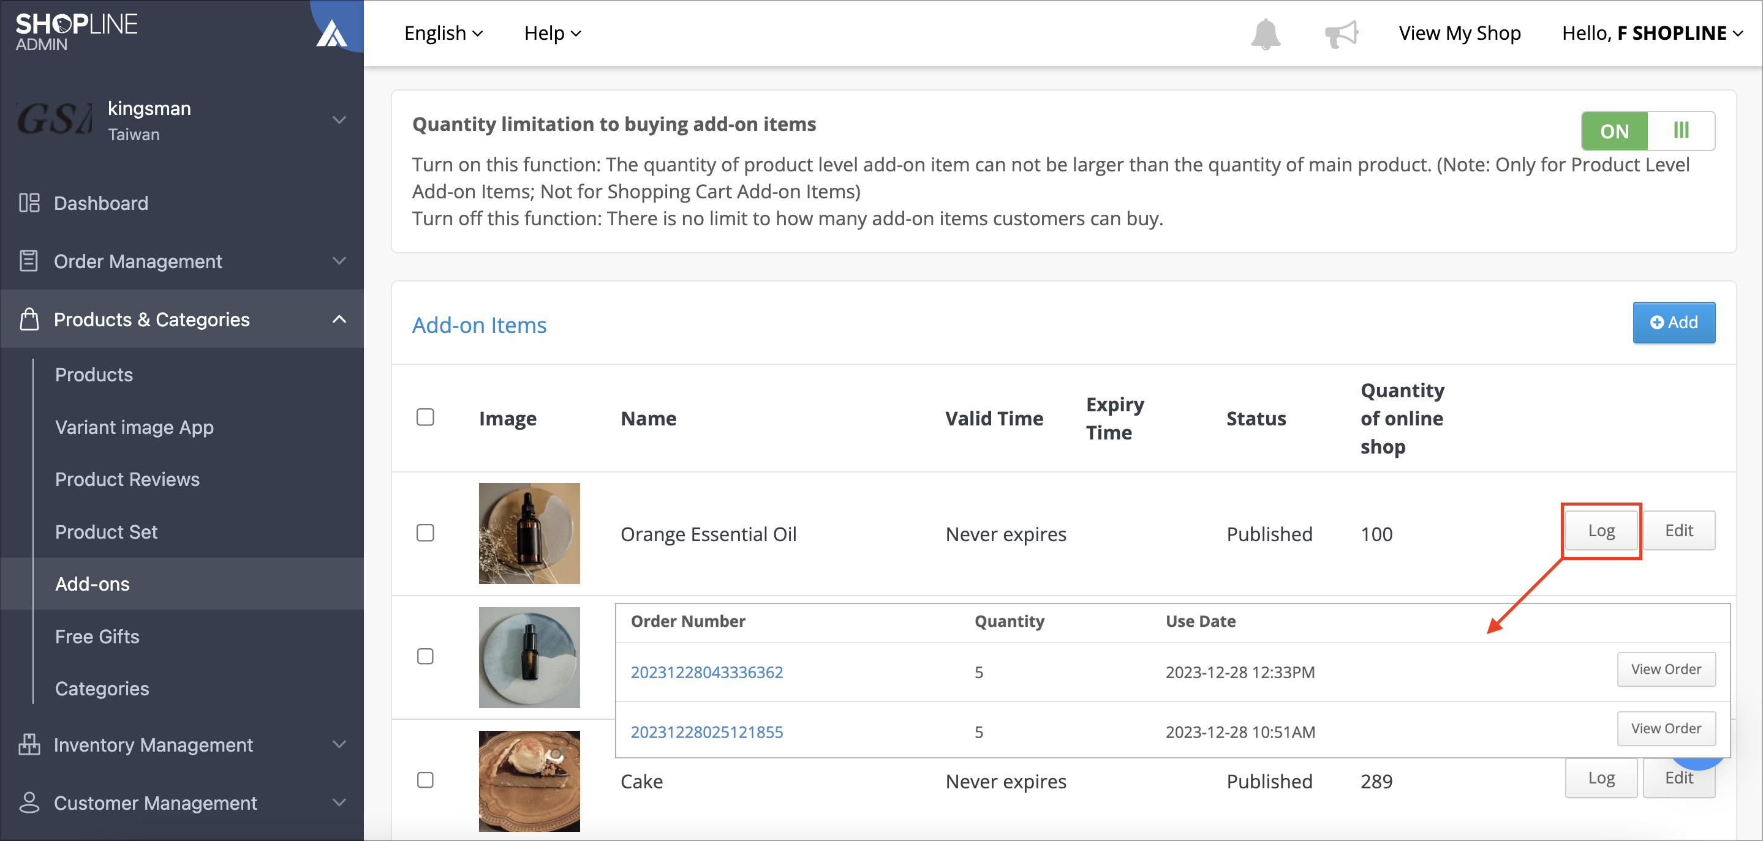Image resolution: width=1763 pixels, height=841 pixels.
Task: Collapse Products & Categories chevron
Action: click(x=339, y=320)
